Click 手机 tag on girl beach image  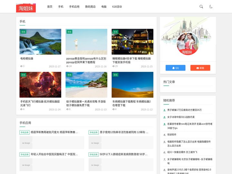point(69,32)
